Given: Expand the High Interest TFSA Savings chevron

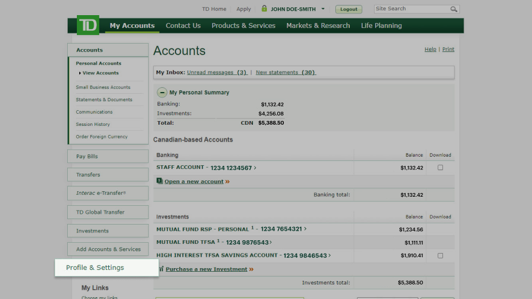Looking at the screenshot, I should (x=329, y=255).
